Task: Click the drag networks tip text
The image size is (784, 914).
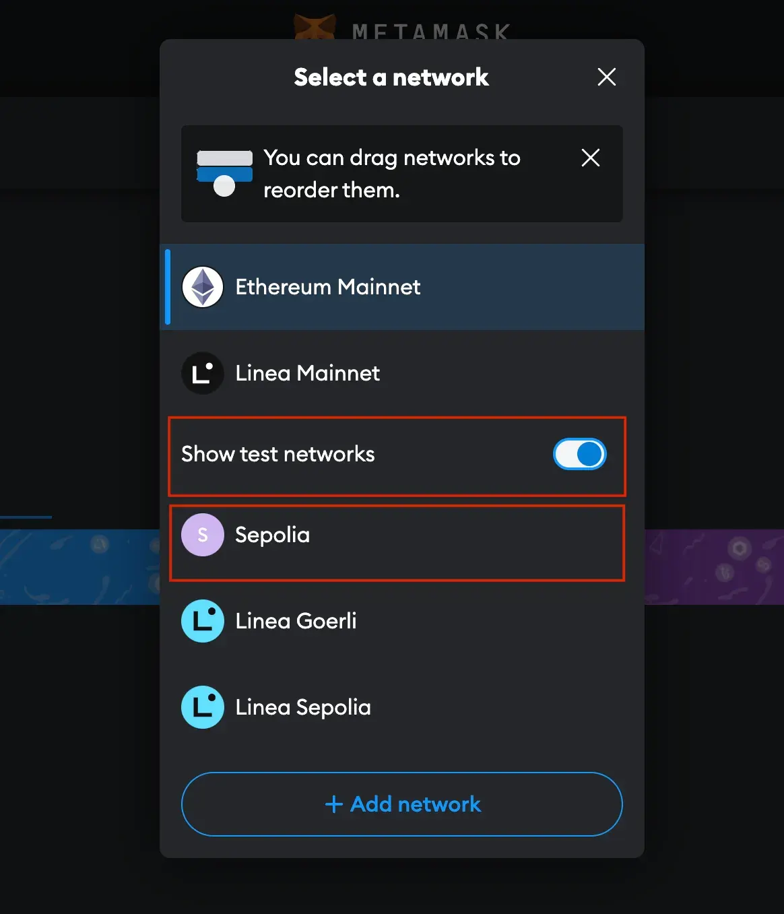Action: pyautogui.click(x=392, y=174)
